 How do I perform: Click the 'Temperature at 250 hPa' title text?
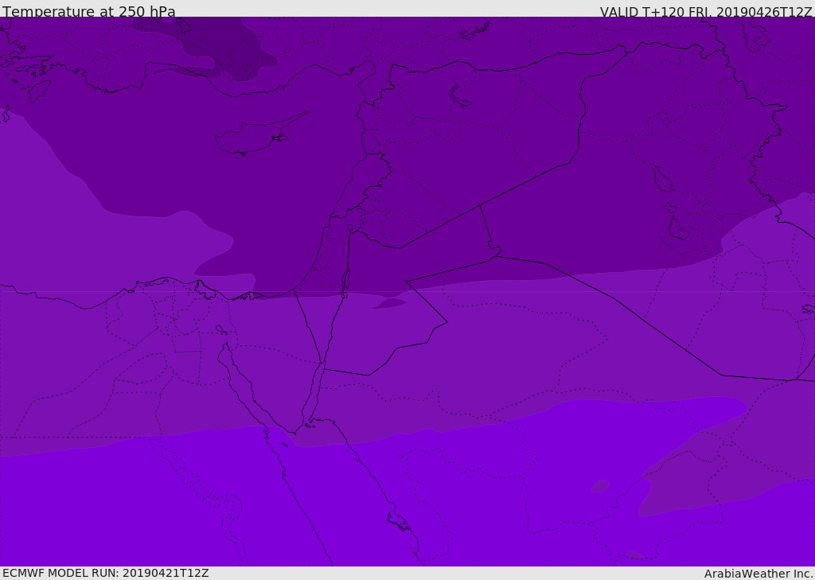coord(89,11)
